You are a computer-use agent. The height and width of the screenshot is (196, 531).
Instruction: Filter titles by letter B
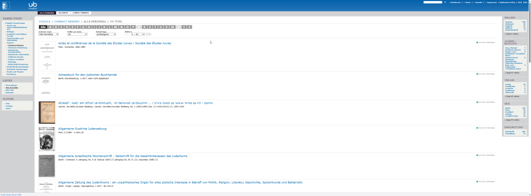(56, 27)
